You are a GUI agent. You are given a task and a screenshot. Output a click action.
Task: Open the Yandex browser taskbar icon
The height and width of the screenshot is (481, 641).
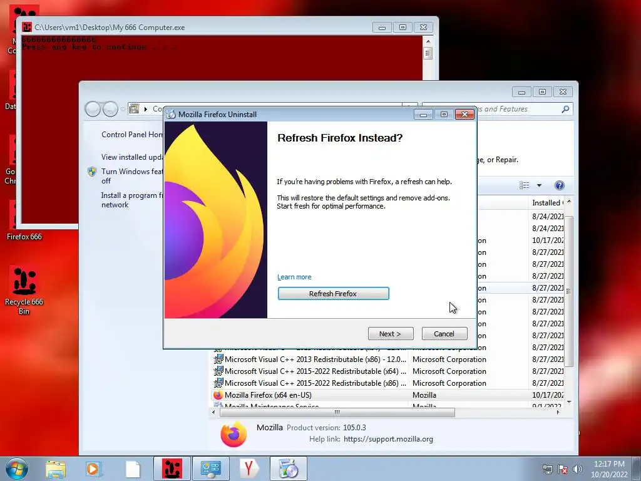point(249,468)
